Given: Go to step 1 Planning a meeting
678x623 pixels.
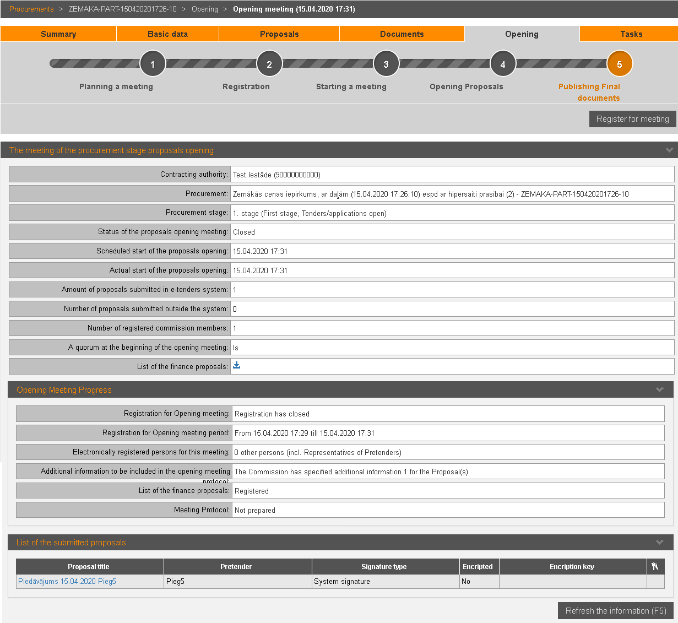Looking at the screenshot, I should [x=153, y=64].
